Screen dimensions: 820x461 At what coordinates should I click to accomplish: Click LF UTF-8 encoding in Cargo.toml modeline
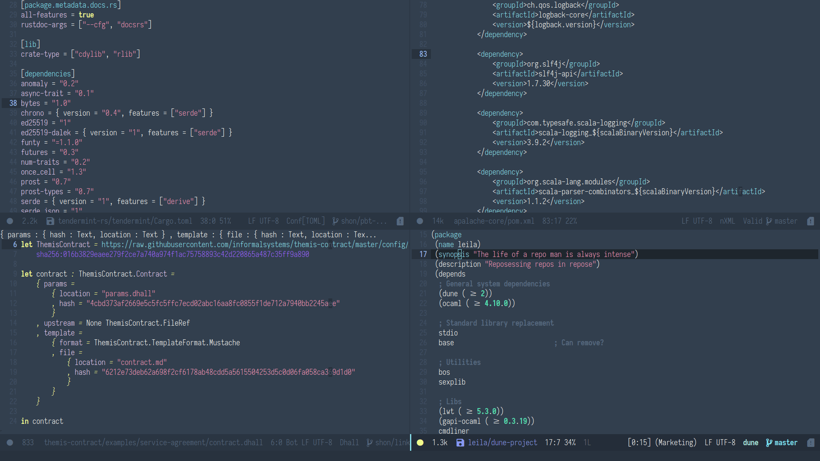coord(263,221)
